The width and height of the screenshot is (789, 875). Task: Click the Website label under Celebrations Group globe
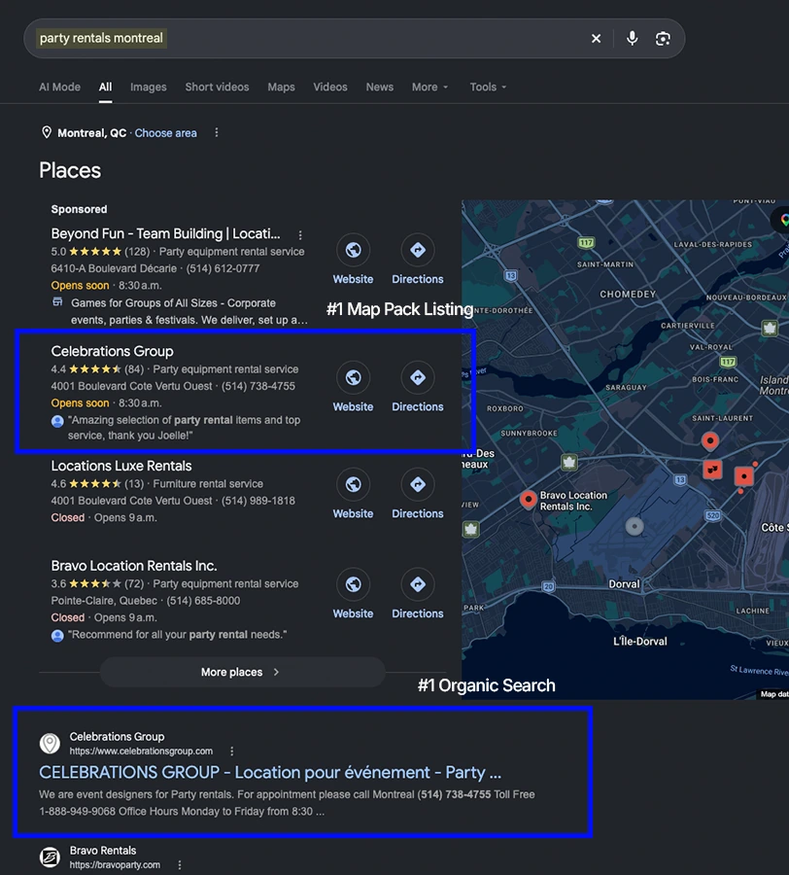(x=353, y=406)
